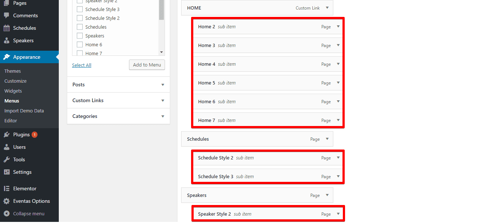
Task: Open the Widgets submenu entry
Action: click(x=13, y=90)
